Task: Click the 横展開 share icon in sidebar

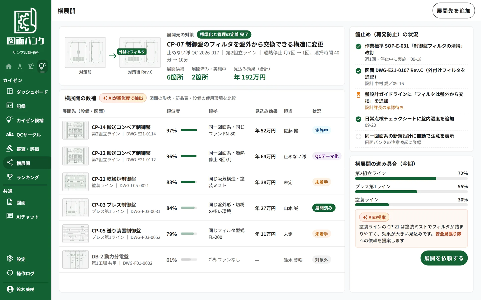Action: coord(10,163)
